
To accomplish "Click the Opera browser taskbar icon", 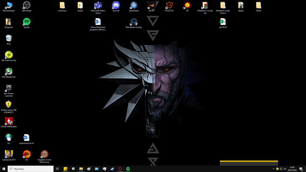I will tap(120, 169).
